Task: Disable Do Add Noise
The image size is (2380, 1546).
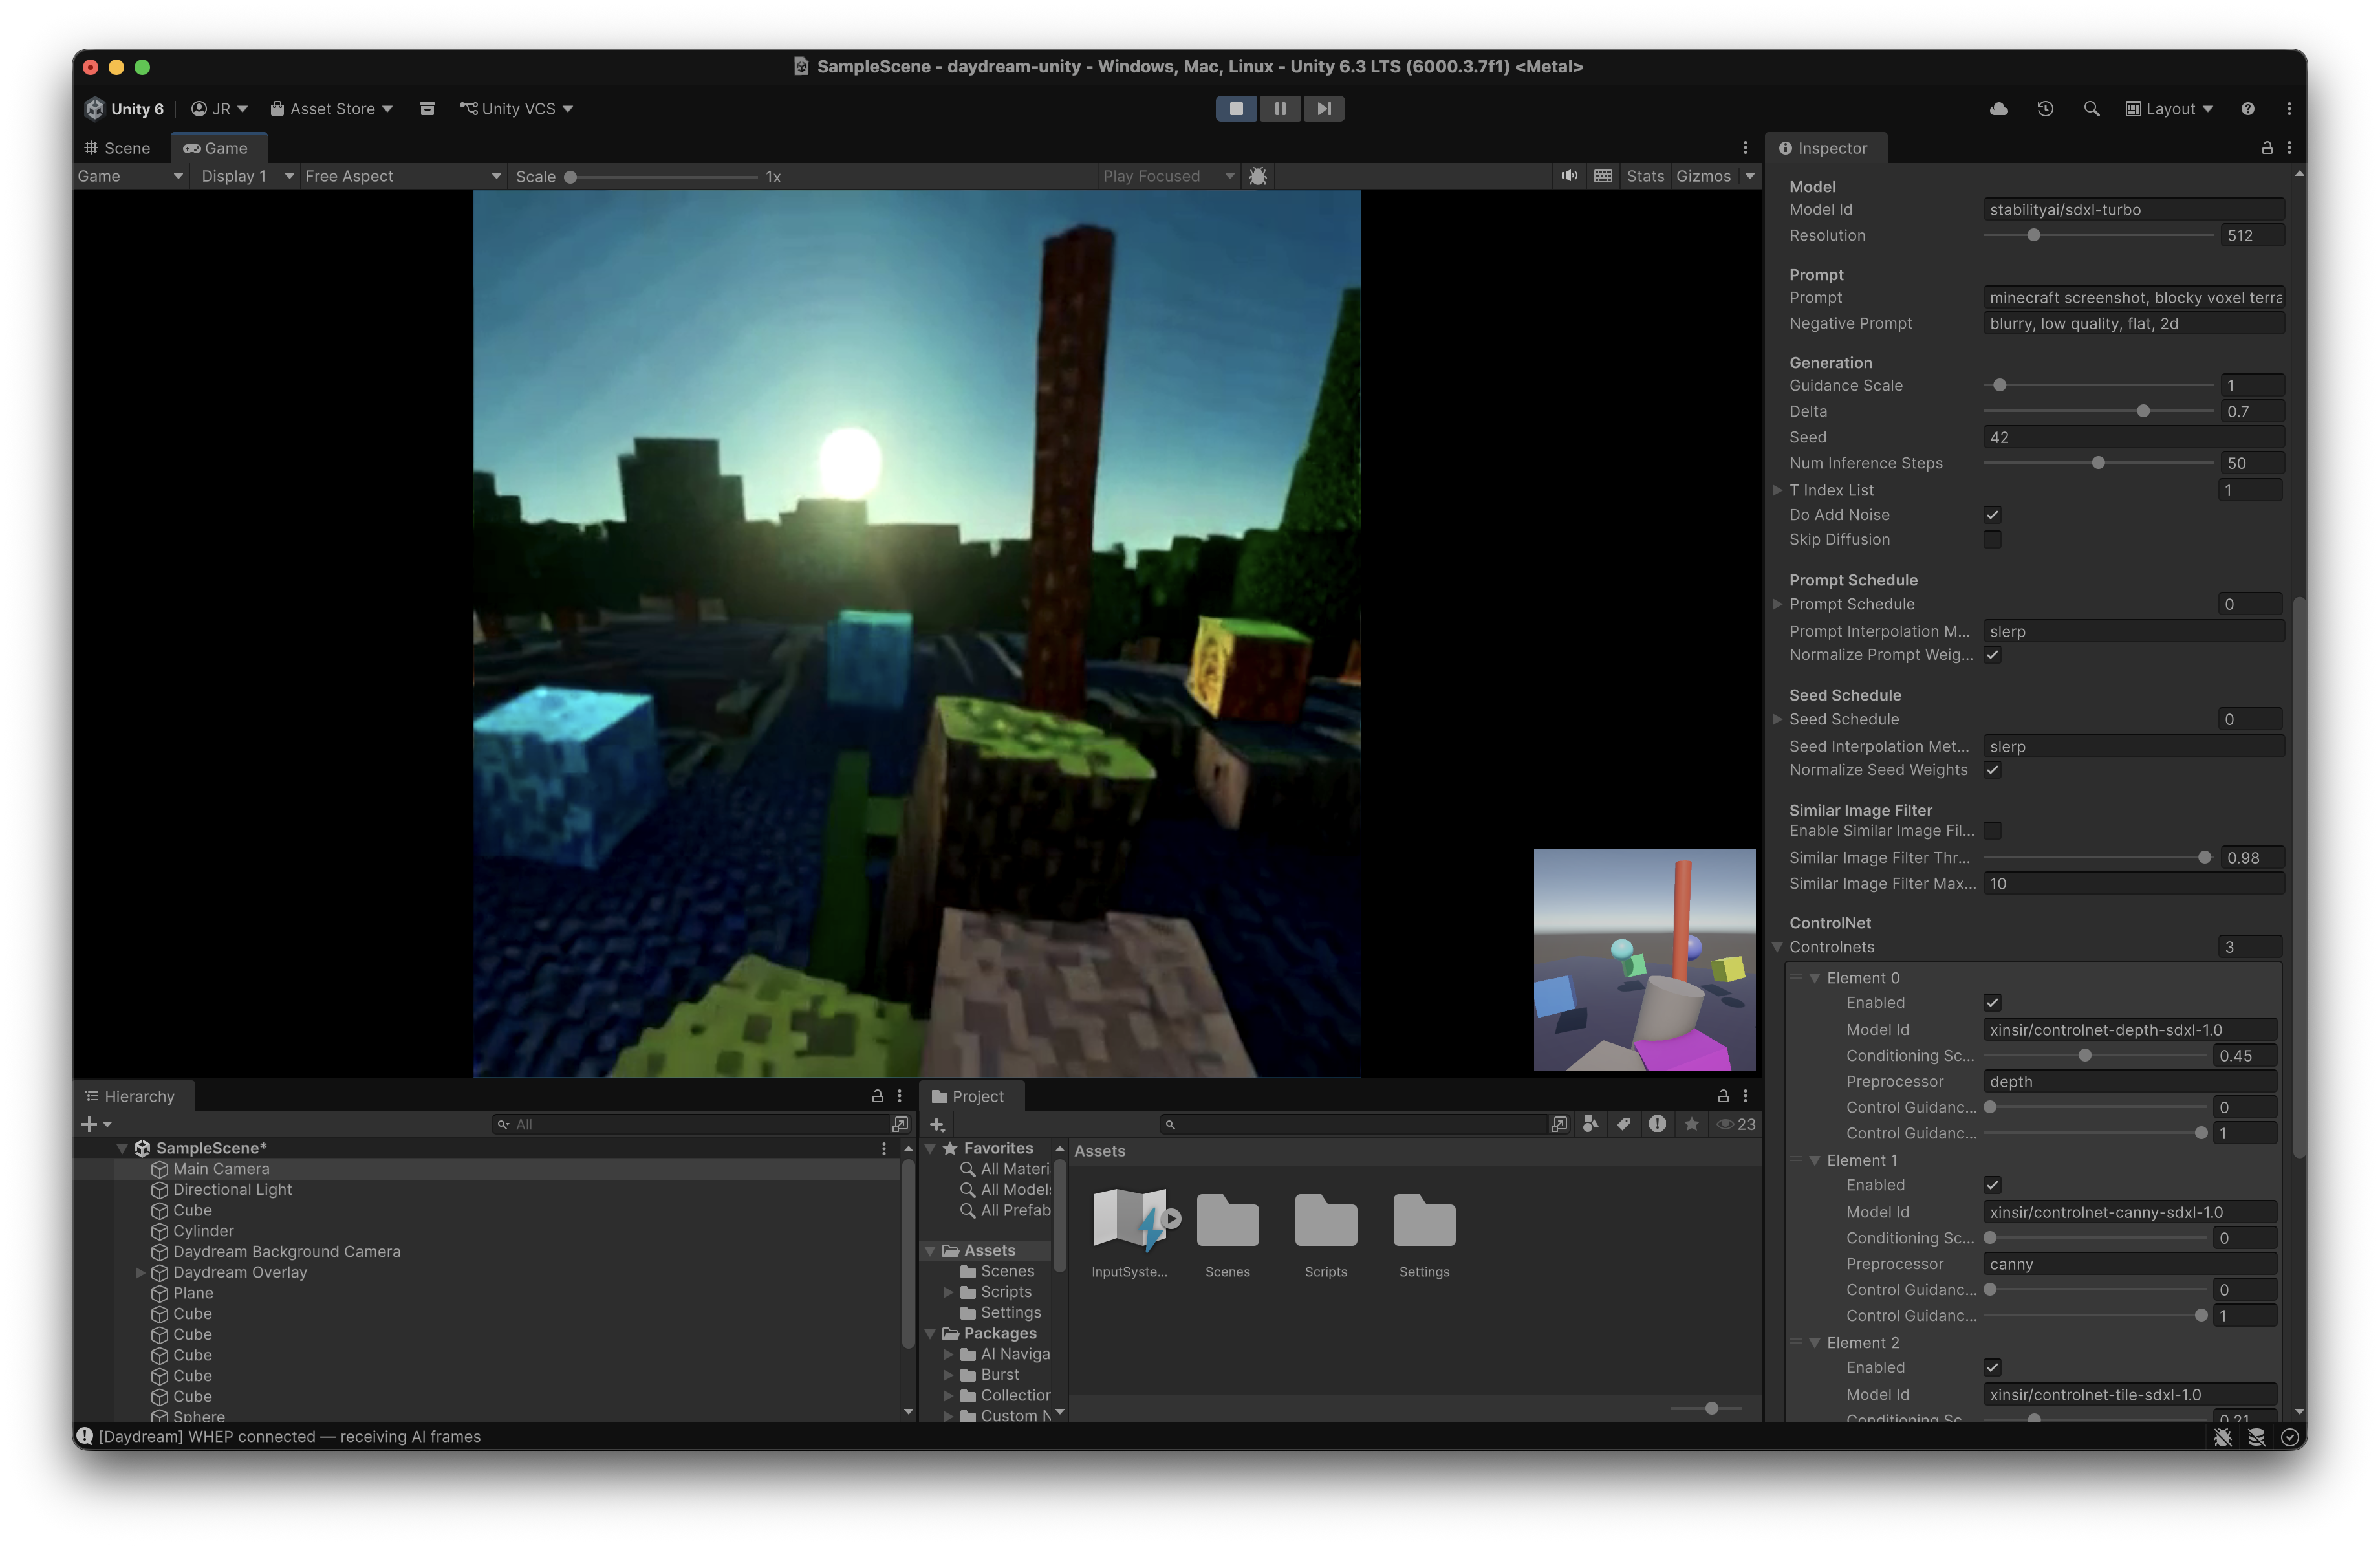Action: pyautogui.click(x=1993, y=514)
